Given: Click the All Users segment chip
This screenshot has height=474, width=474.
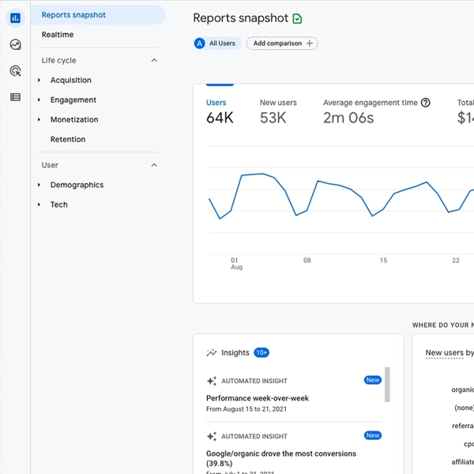Looking at the screenshot, I should [217, 43].
